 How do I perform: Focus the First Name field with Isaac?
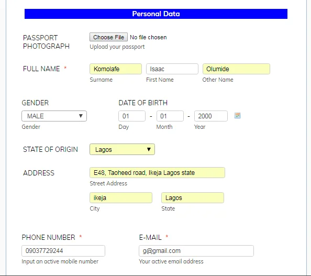click(172, 69)
